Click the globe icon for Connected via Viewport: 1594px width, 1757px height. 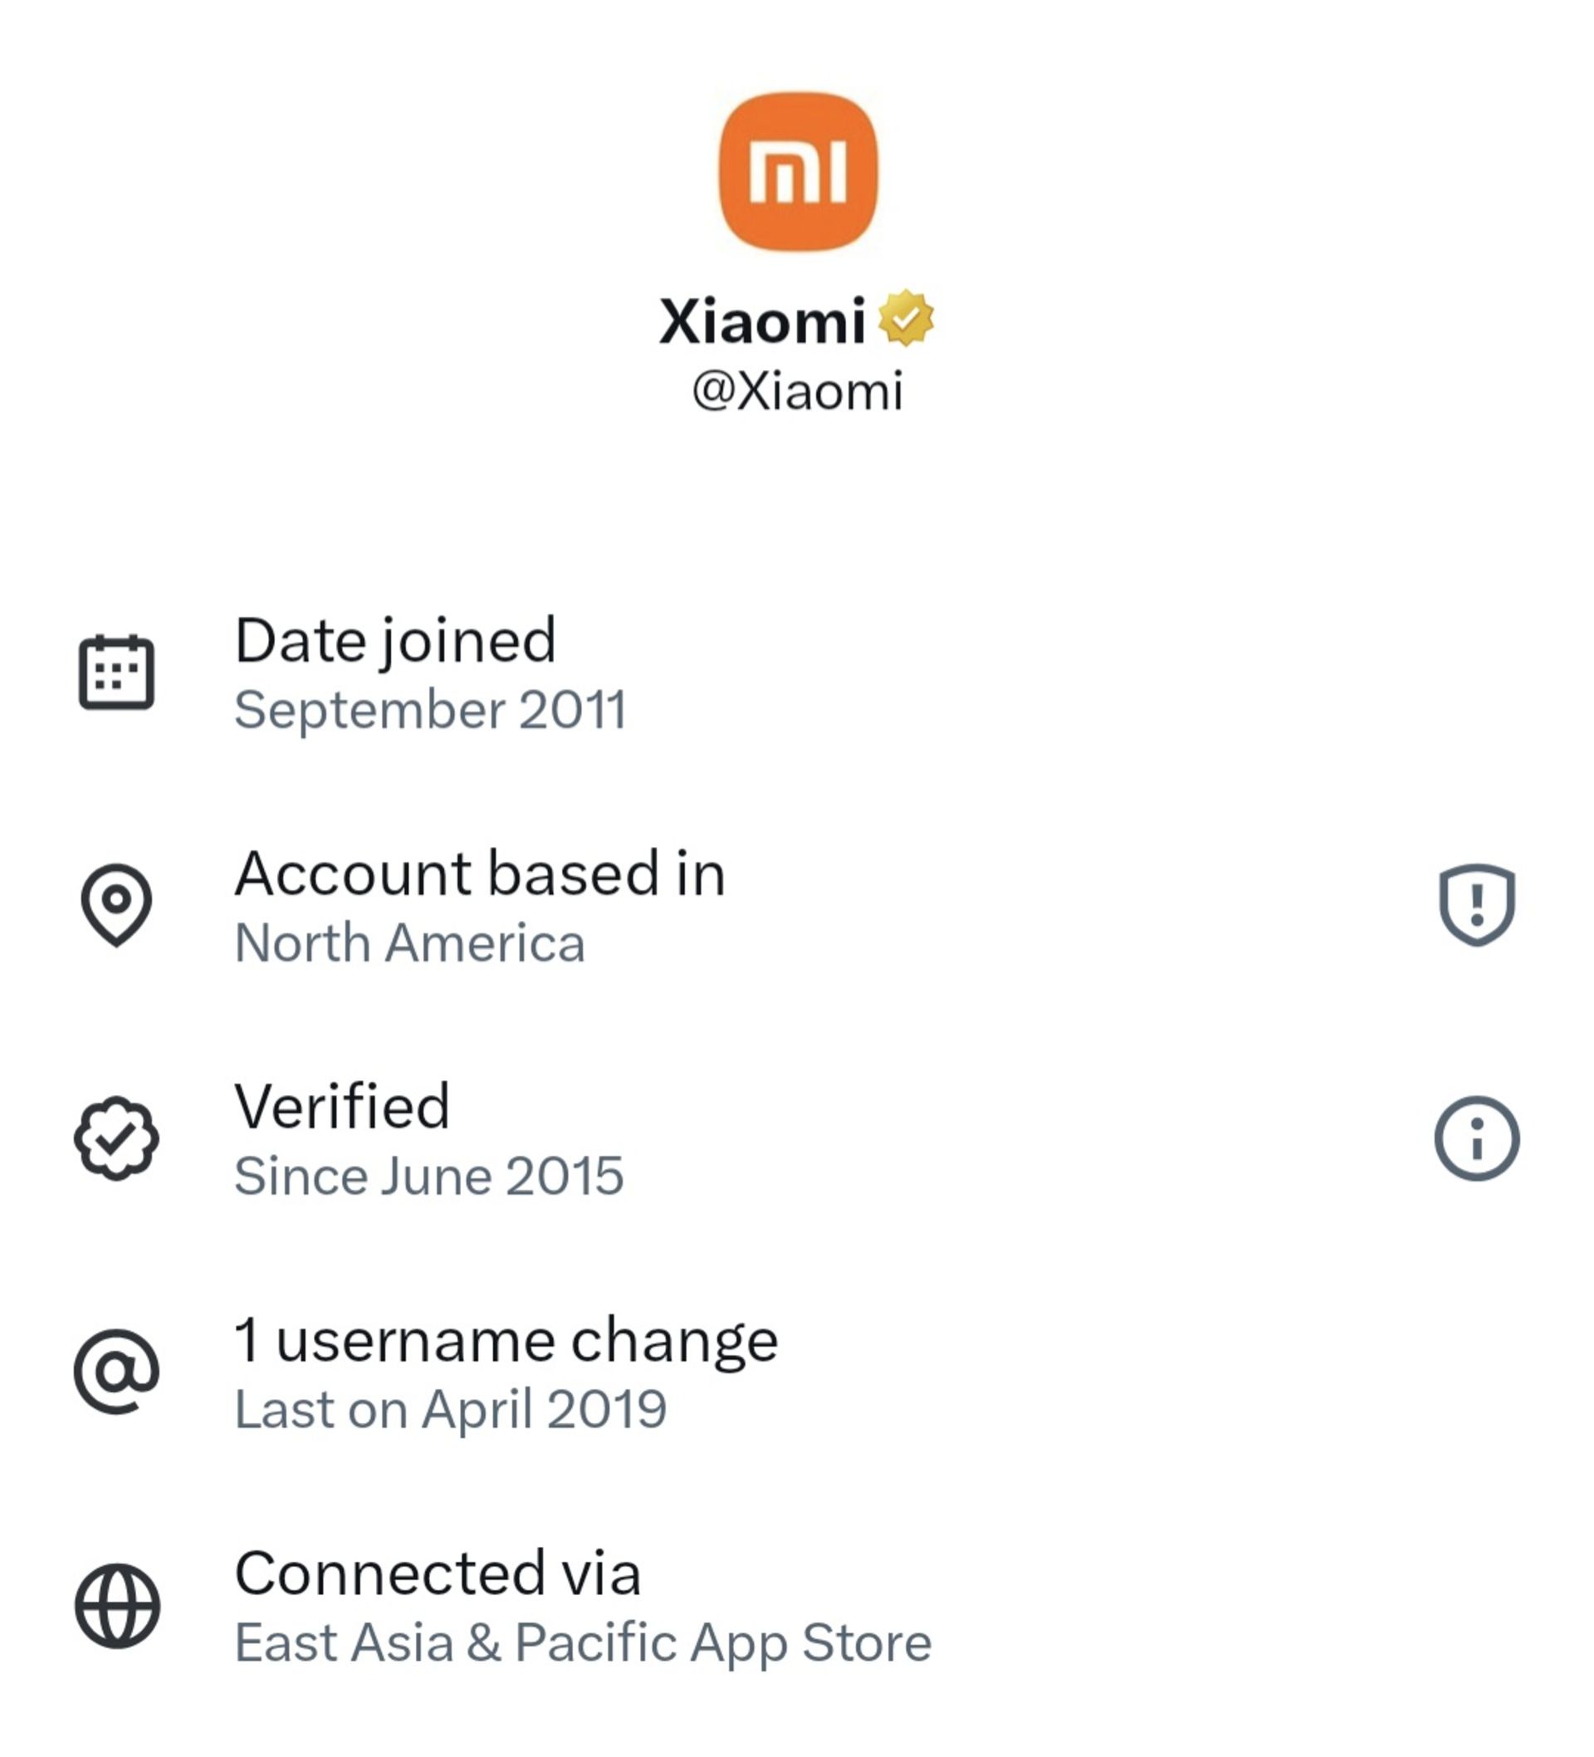tap(117, 1605)
